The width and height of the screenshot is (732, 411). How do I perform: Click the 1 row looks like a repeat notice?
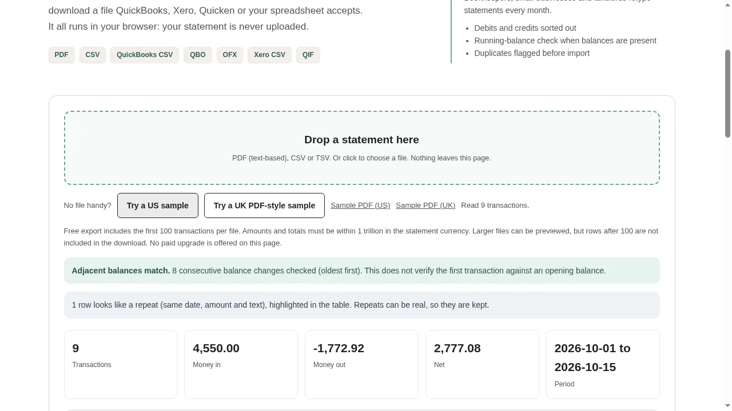(361, 305)
